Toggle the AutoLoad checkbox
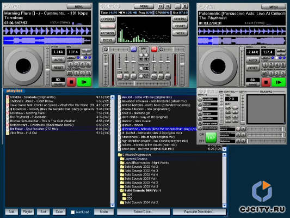Image resolution: width=290 pixels, height=218 pixels. pyautogui.click(x=73, y=212)
